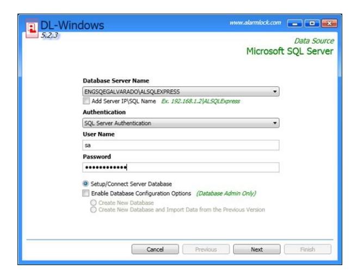
Task: Click the Authentication label
Action: [104, 112]
